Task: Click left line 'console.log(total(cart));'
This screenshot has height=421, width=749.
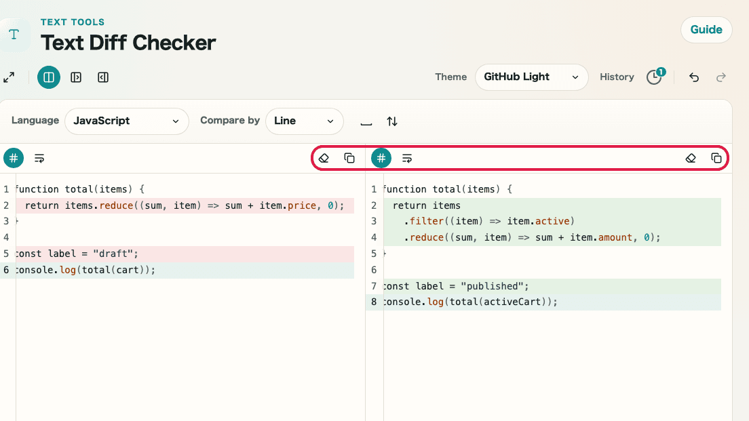Action: [185, 270]
